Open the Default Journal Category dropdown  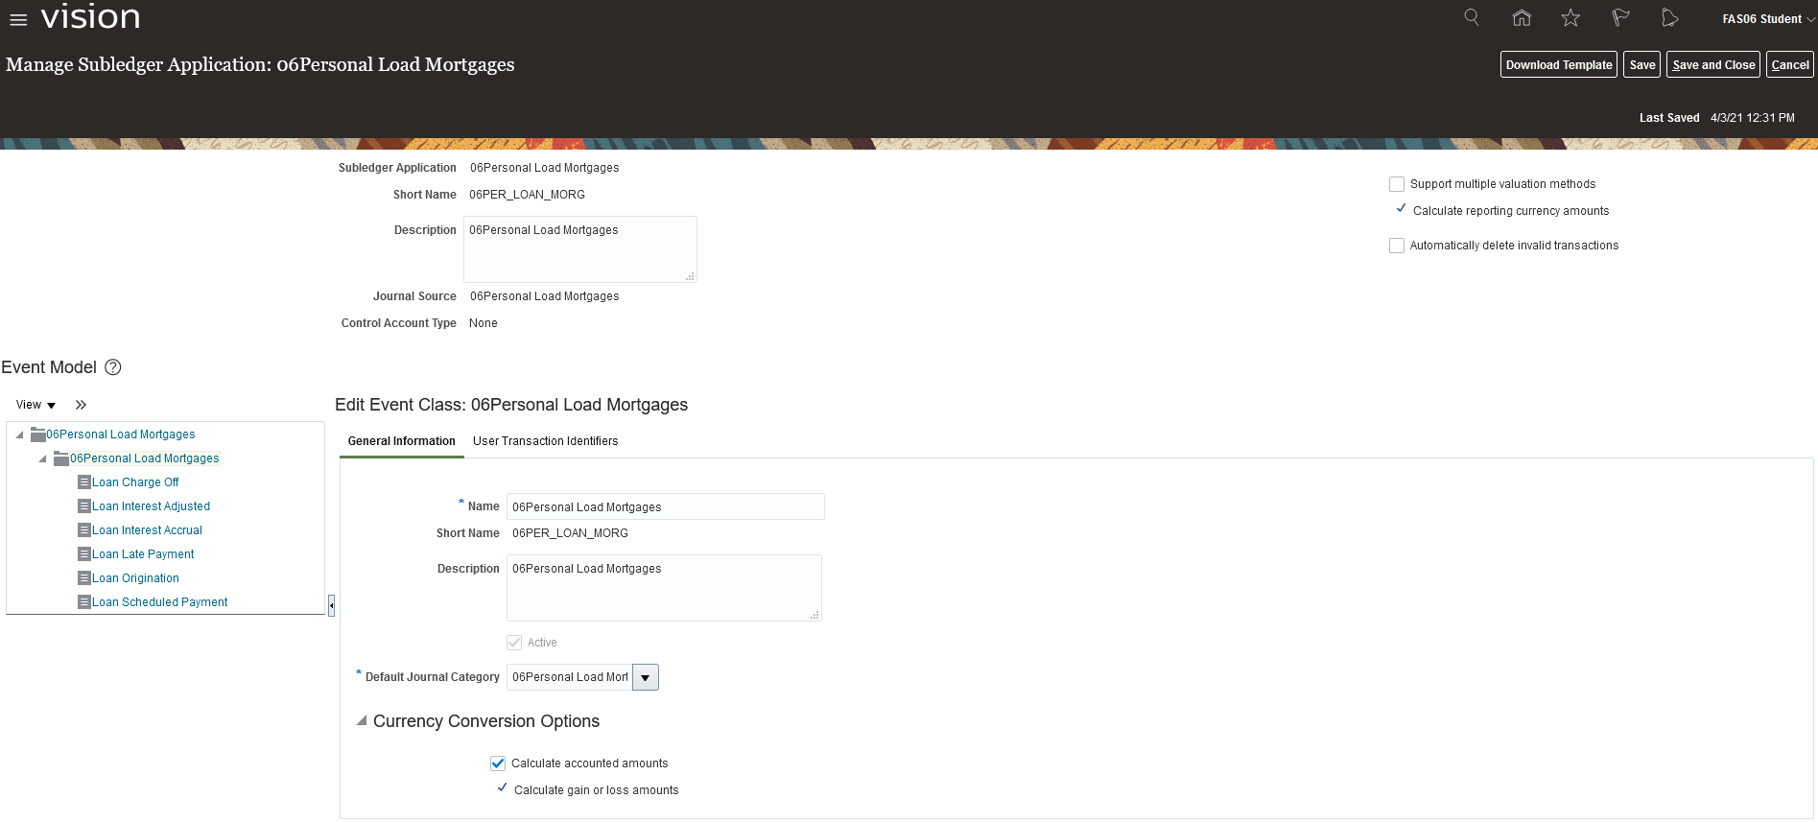pos(646,677)
